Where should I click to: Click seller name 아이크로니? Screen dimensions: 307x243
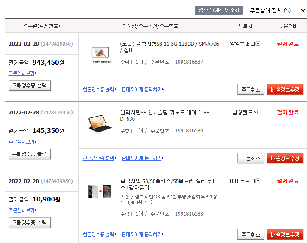[x=243, y=181]
